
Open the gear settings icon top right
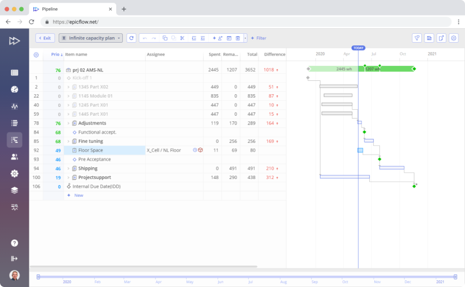click(453, 38)
